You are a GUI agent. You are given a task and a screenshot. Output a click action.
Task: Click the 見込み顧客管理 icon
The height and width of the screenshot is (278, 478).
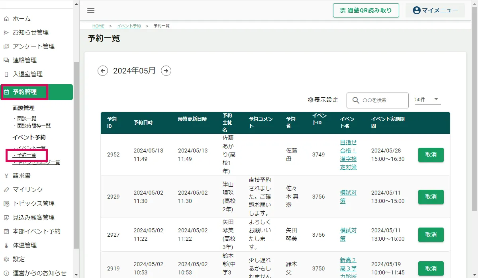[6, 218]
